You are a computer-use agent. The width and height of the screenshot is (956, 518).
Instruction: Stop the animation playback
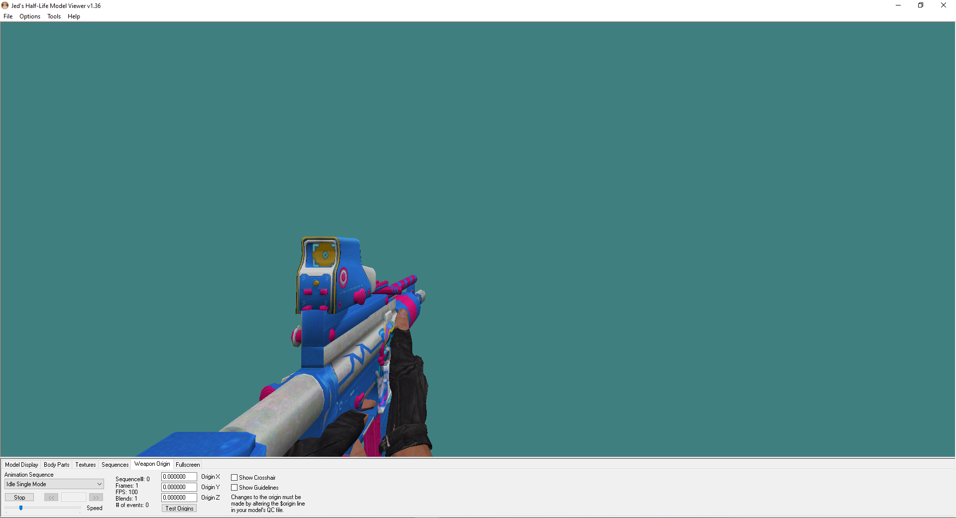pyautogui.click(x=19, y=498)
